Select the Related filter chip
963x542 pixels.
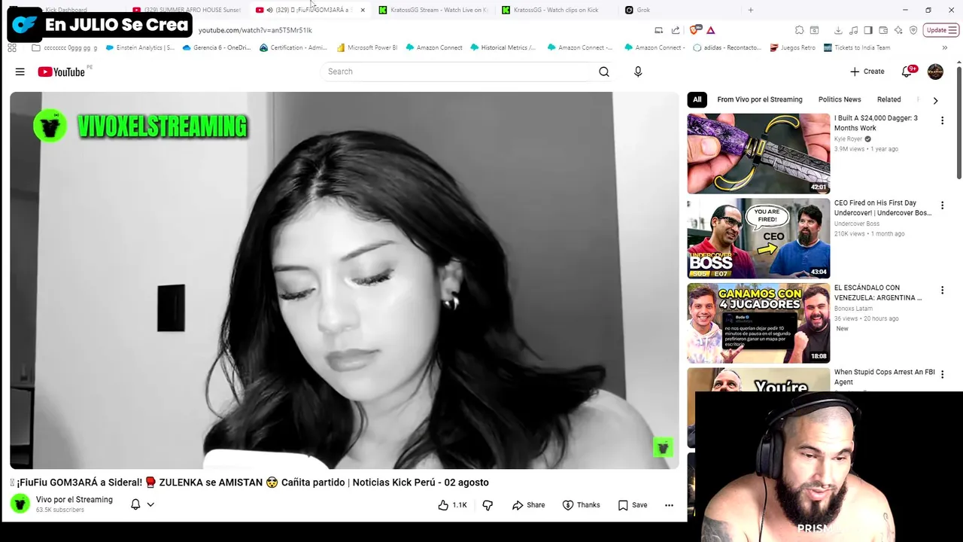pos(889,99)
